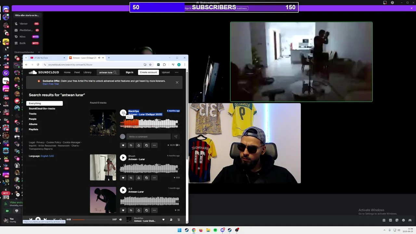Viewport: 416px width, 234px height.
Task: Open the SoundCloud three-dot header menu
Action: (x=176, y=72)
